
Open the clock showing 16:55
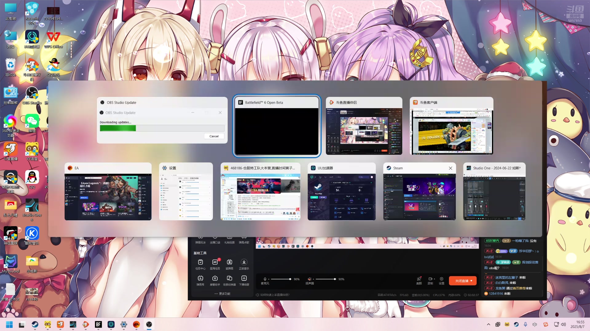click(577, 325)
